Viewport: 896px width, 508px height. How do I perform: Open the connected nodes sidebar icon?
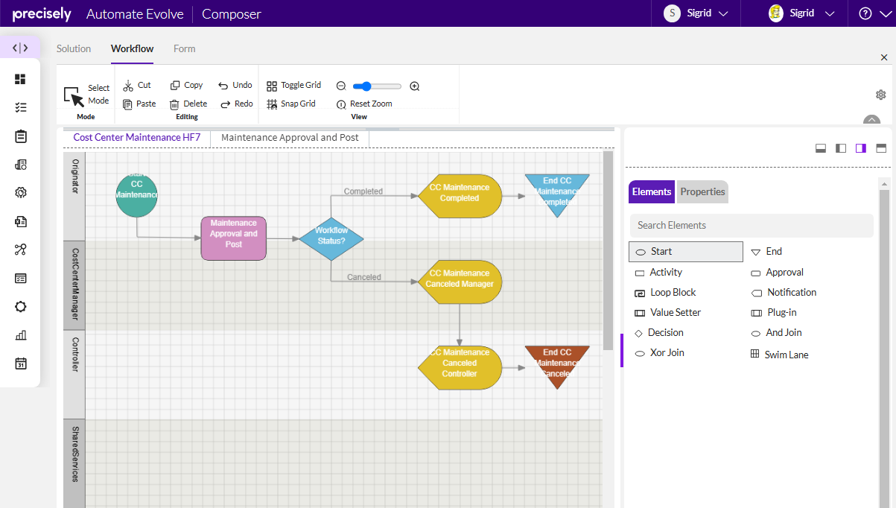pos(20,250)
